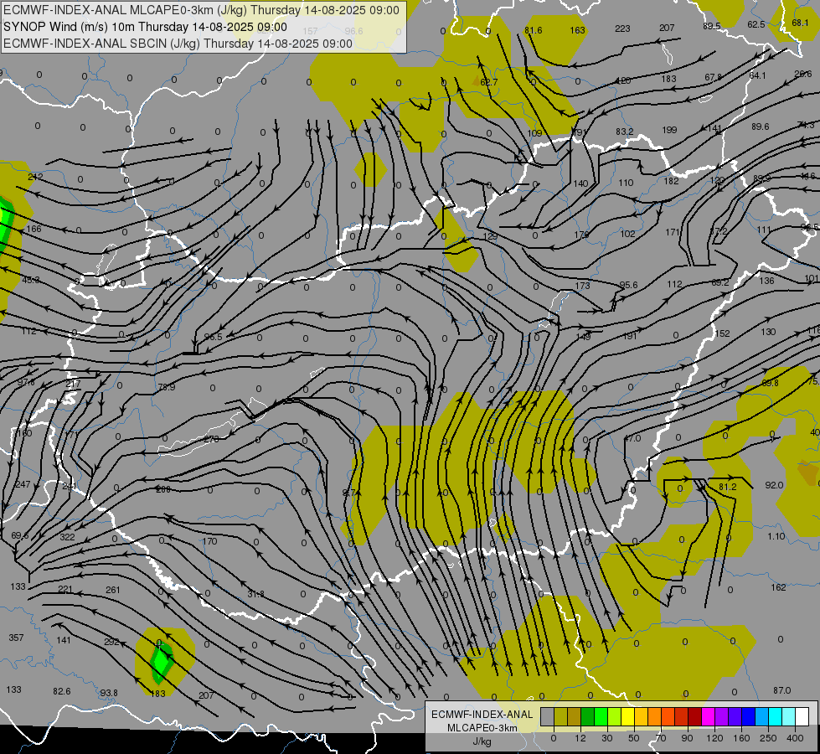Click the map value 87.0

tap(781, 690)
